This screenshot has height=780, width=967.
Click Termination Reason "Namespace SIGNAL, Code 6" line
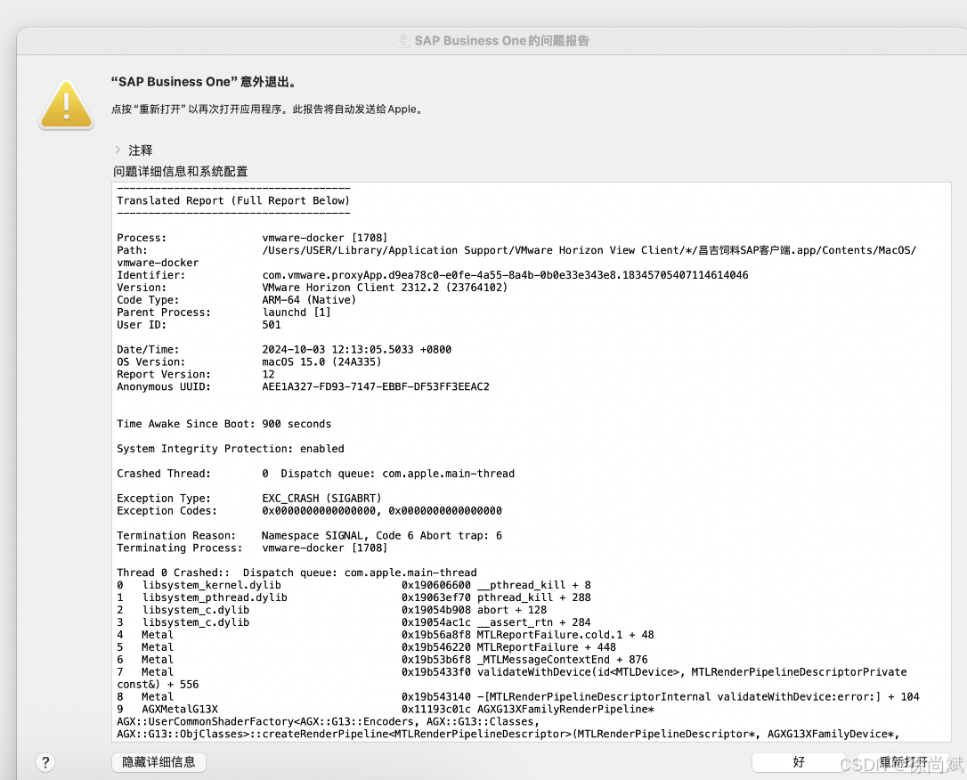(309, 535)
